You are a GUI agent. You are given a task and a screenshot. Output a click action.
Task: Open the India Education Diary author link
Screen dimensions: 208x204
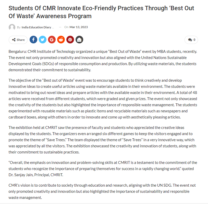click(38, 27)
